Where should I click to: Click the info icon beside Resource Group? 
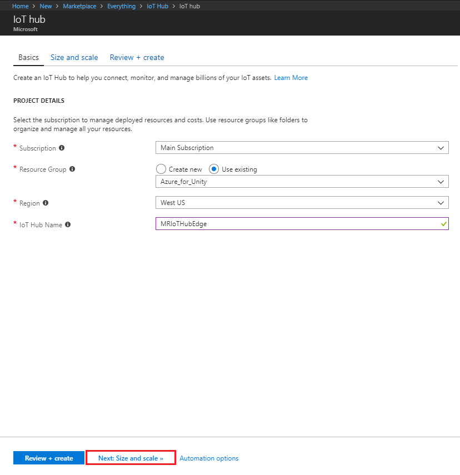pyautogui.click(x=72, y=169)
